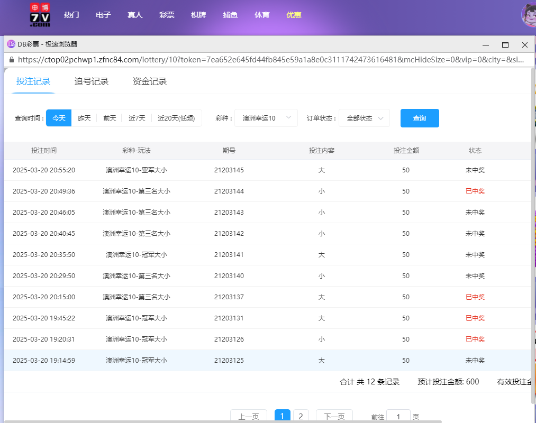Click the 前往 page number input field
The width and height of the screenshot is (536, 423).
398,416
